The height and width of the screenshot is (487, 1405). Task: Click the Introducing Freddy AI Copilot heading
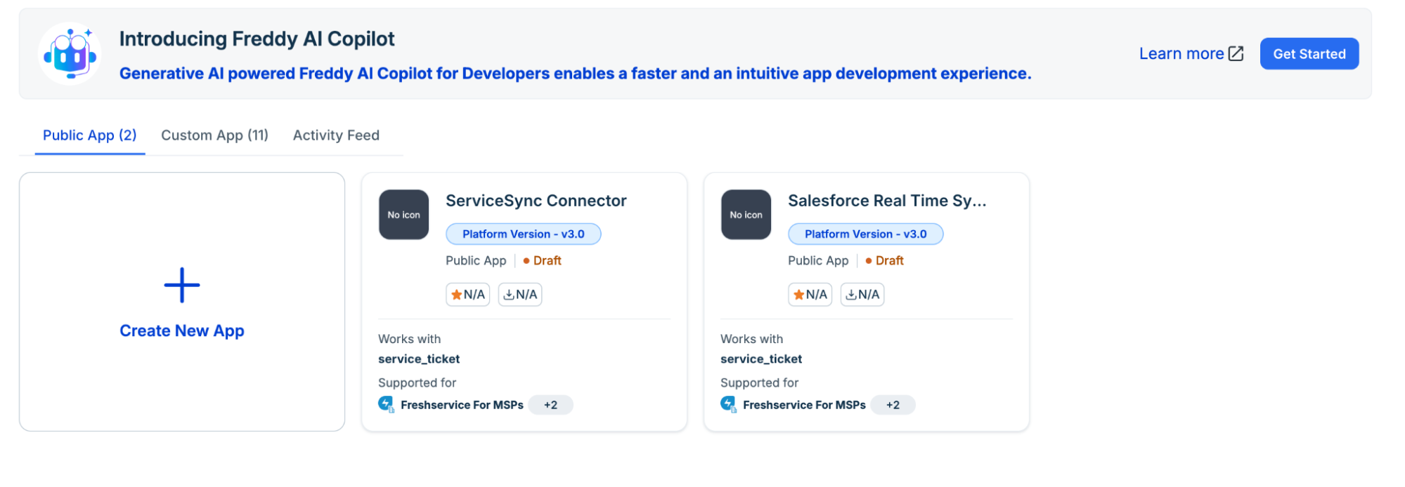[x=257, y=39]
